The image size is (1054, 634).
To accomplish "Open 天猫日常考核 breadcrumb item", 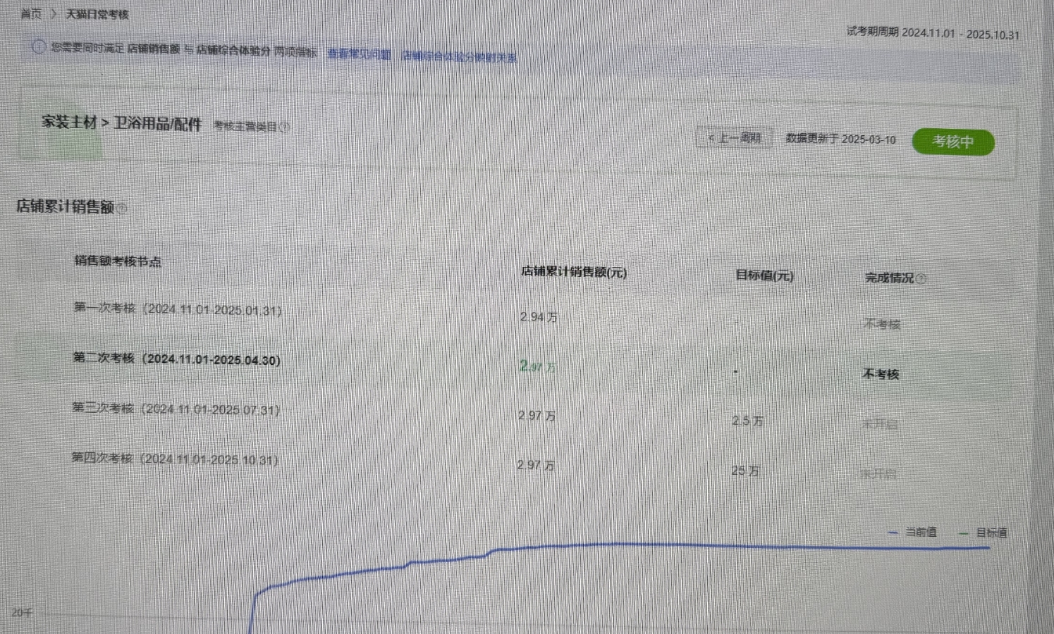I will (97, 14).
